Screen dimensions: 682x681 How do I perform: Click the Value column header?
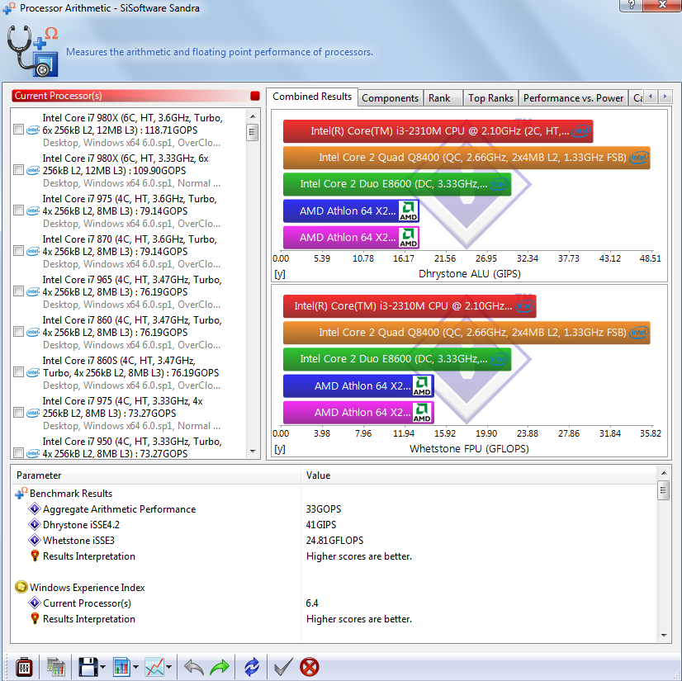point(478,475)
